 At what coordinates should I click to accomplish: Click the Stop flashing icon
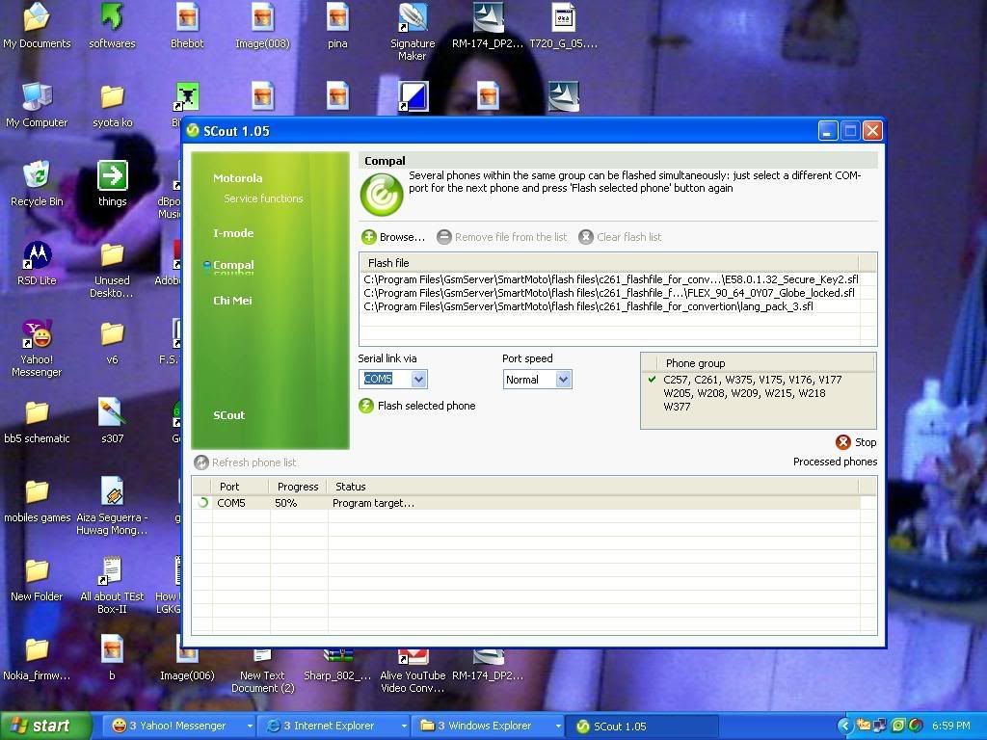(x=842, y=442)
